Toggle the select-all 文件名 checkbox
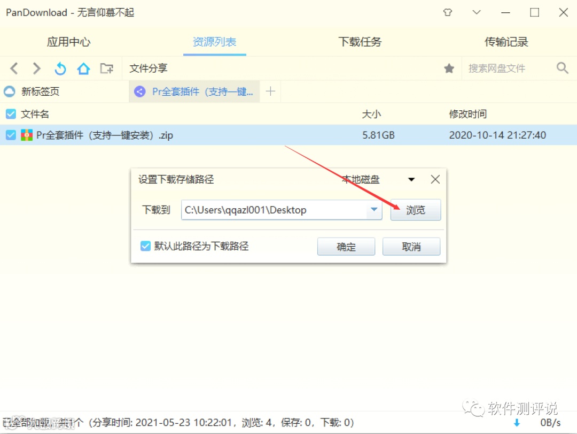This screenshot has width=577, height=434. [x=11, y=114]
